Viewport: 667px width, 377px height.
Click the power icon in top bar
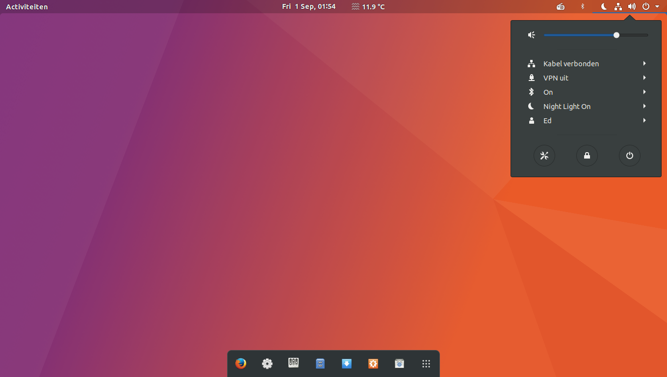click(x=646, y=6)
